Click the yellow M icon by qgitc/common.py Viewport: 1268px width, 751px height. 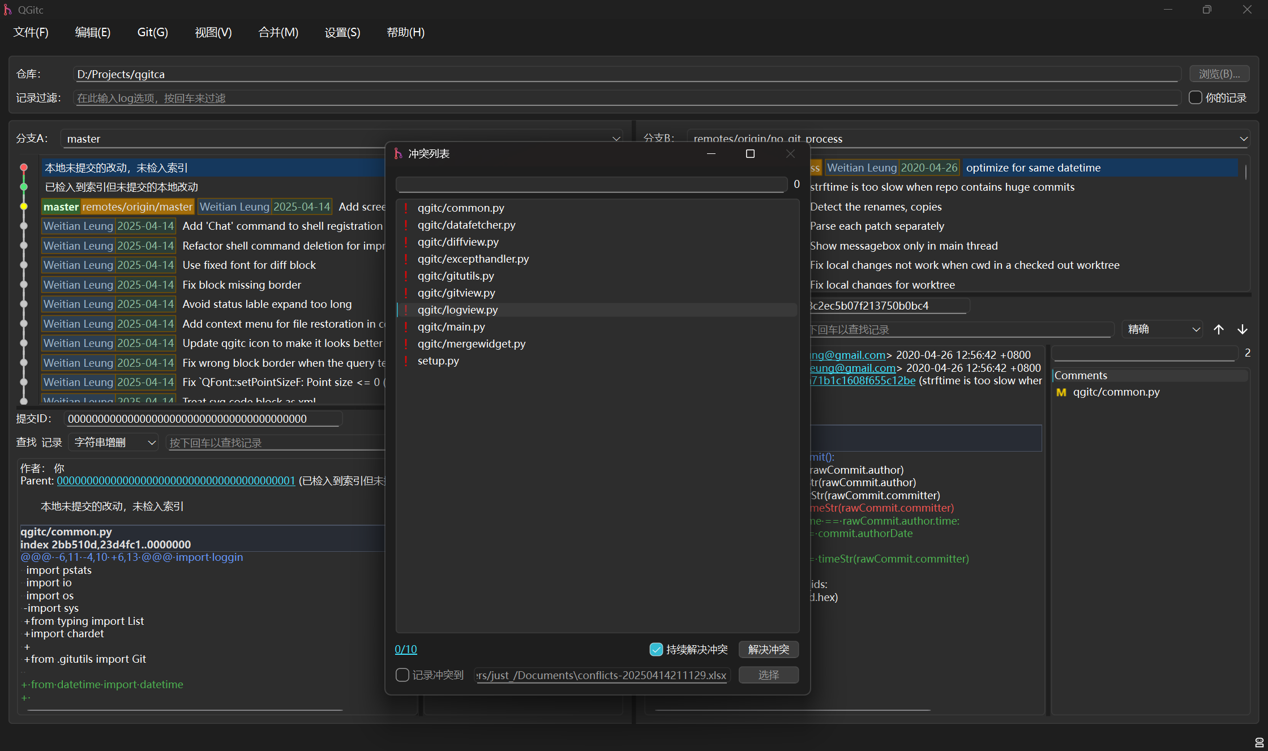pyautogui.click(x=1061, y=392)
